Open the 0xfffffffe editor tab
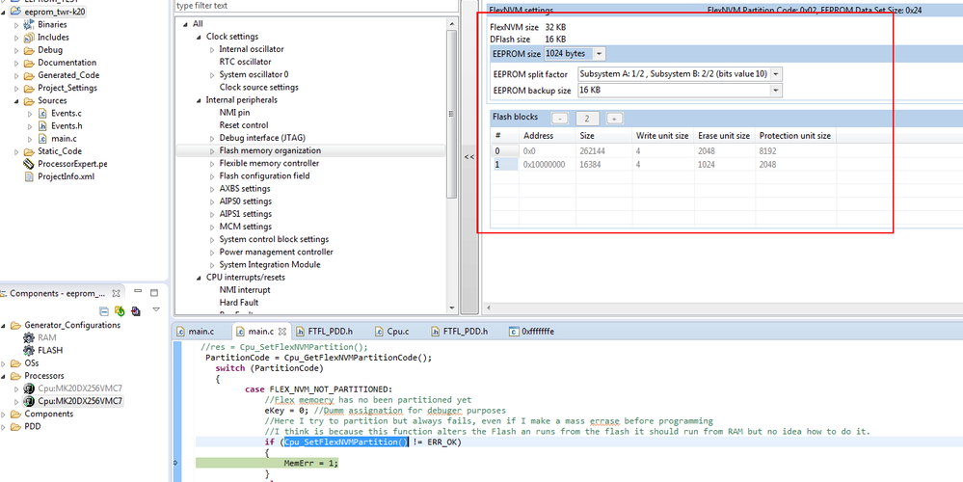Screen dimensions: 963x482 pyautogui.click(x=532, y=331)
